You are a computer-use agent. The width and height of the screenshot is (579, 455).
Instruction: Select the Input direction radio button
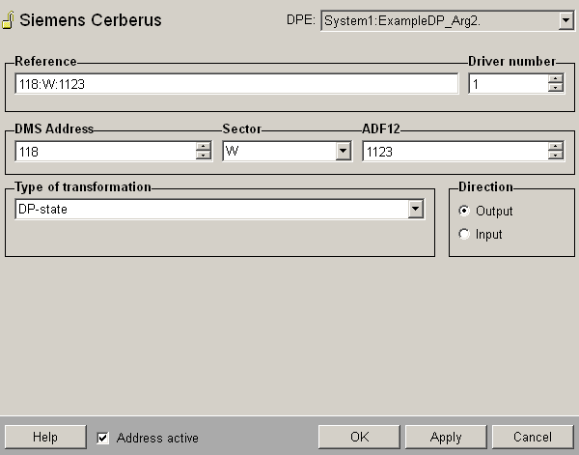point(464,234)
